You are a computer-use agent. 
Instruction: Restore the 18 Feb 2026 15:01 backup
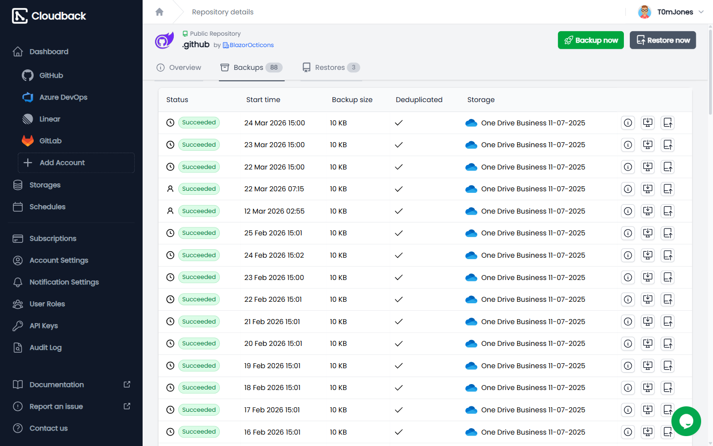pos(668,388)
